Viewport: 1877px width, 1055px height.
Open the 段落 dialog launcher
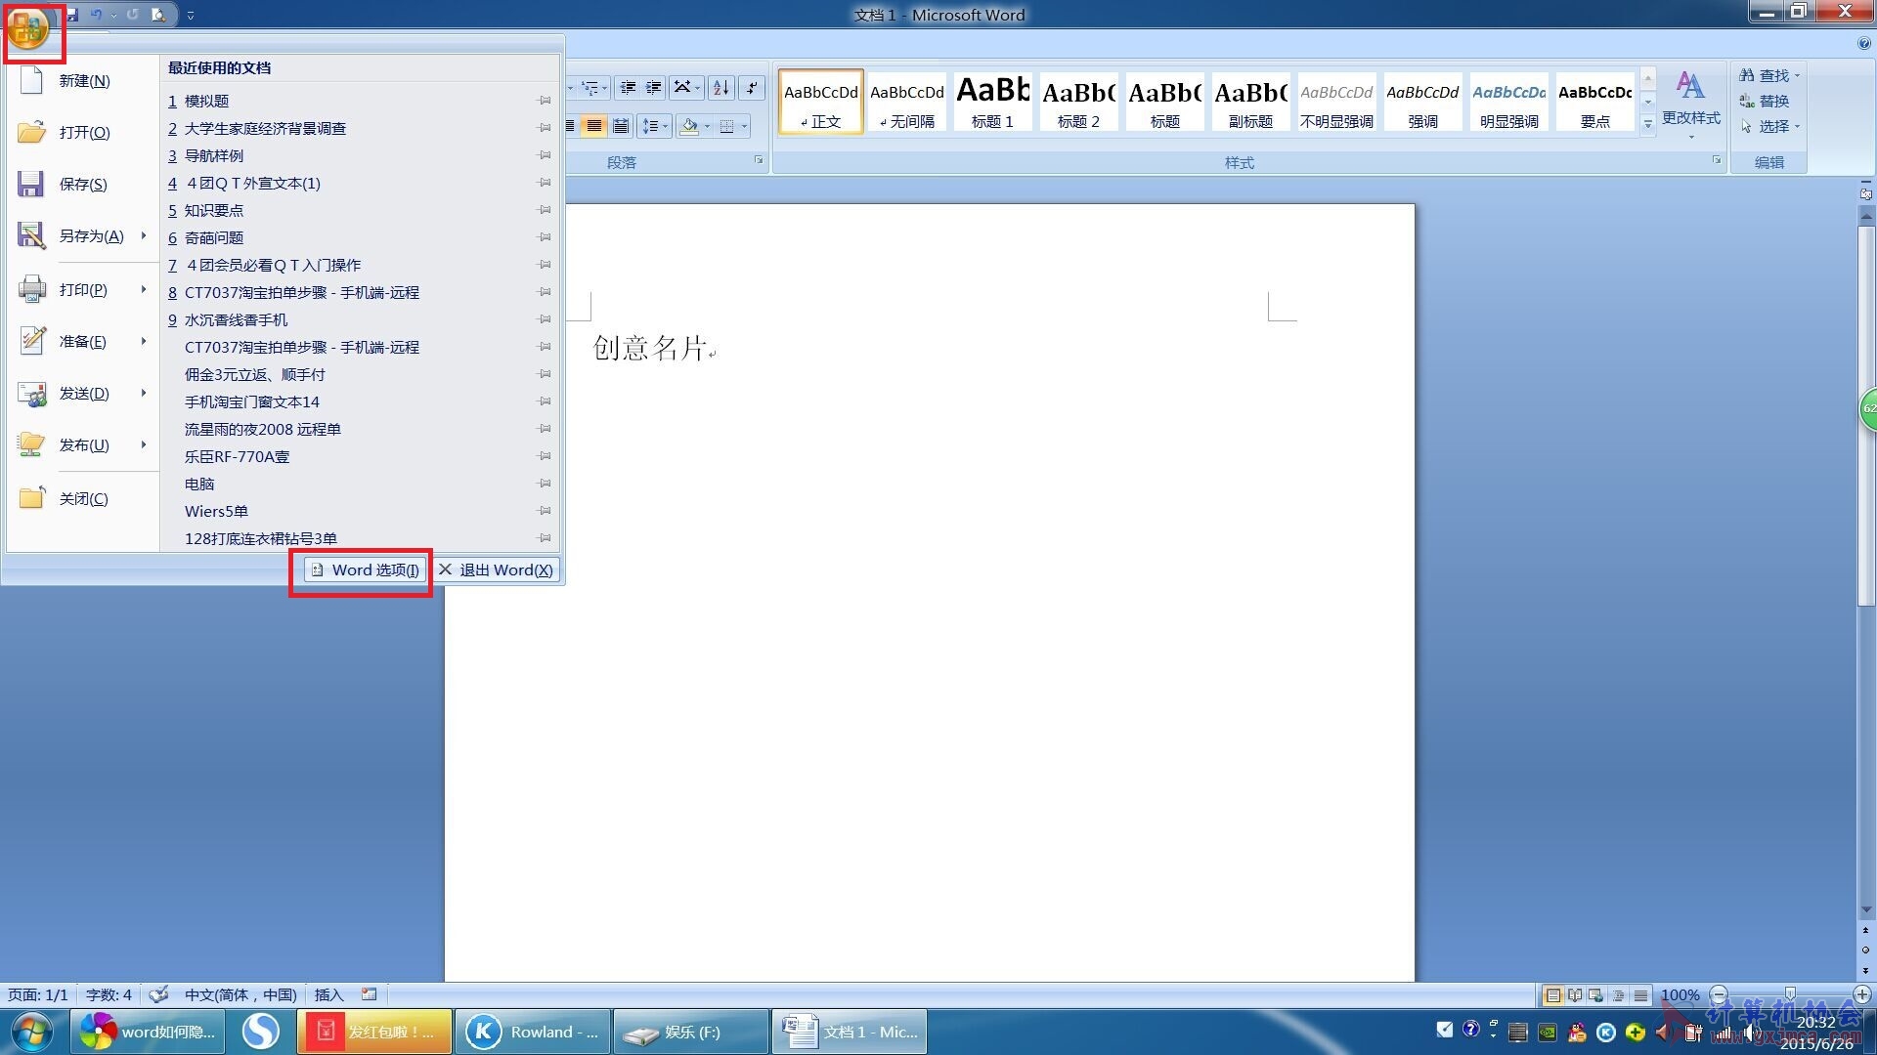(759, 161)
